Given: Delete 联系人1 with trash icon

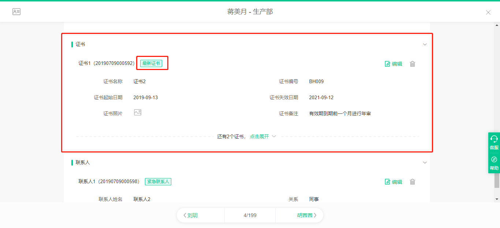Looking at the screenshot, I should (x=413, y=182).
